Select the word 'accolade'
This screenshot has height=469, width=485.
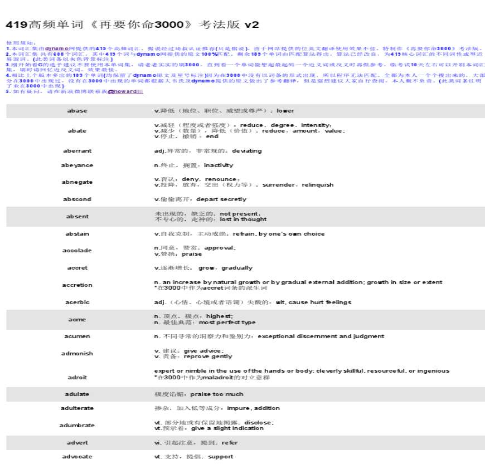77,251
